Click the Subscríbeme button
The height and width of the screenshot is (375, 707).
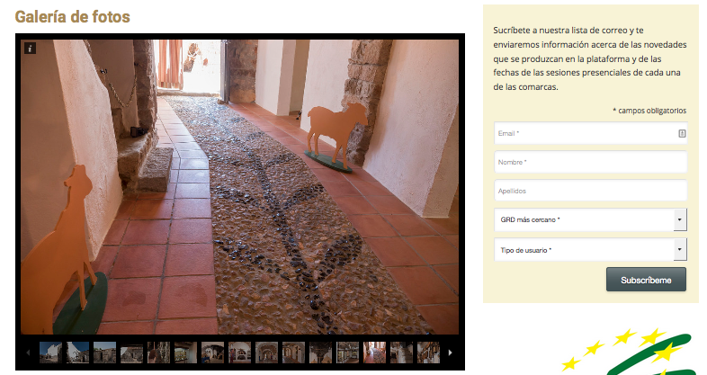click(646, 280)
